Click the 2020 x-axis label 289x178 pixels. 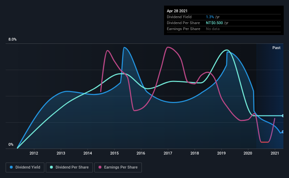point(248,153)
